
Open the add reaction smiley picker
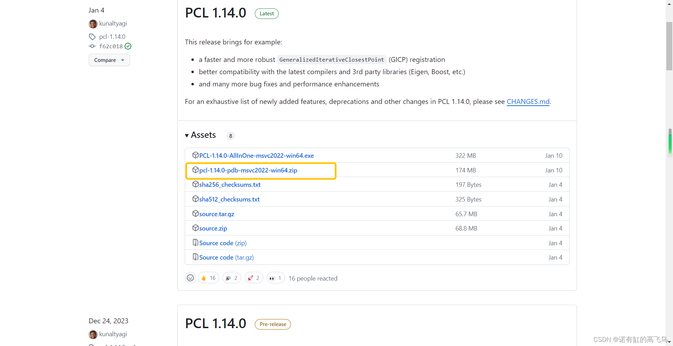(190, 278)
